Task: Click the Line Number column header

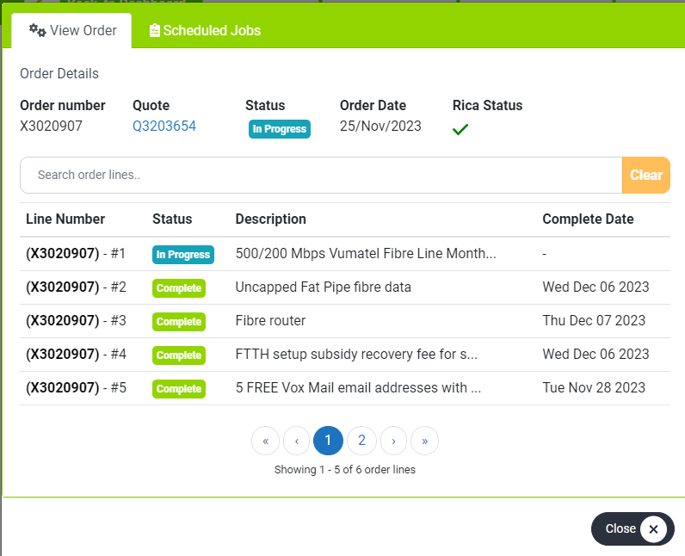Action: coord(65,219)
